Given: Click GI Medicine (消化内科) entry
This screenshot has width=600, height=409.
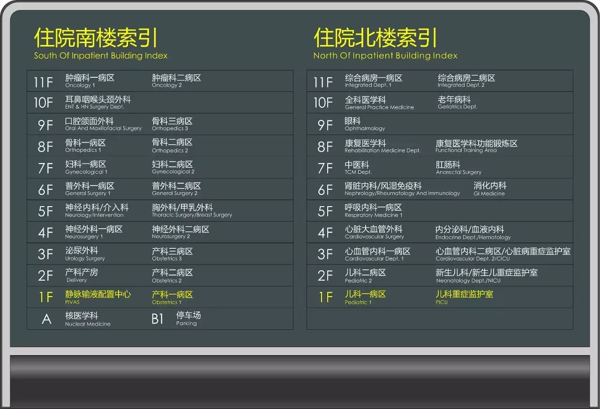Looking at the screenshot, I should click(x=490, y=189).
